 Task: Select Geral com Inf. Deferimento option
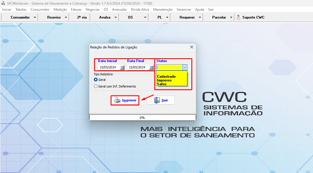[x=96, y=86]
